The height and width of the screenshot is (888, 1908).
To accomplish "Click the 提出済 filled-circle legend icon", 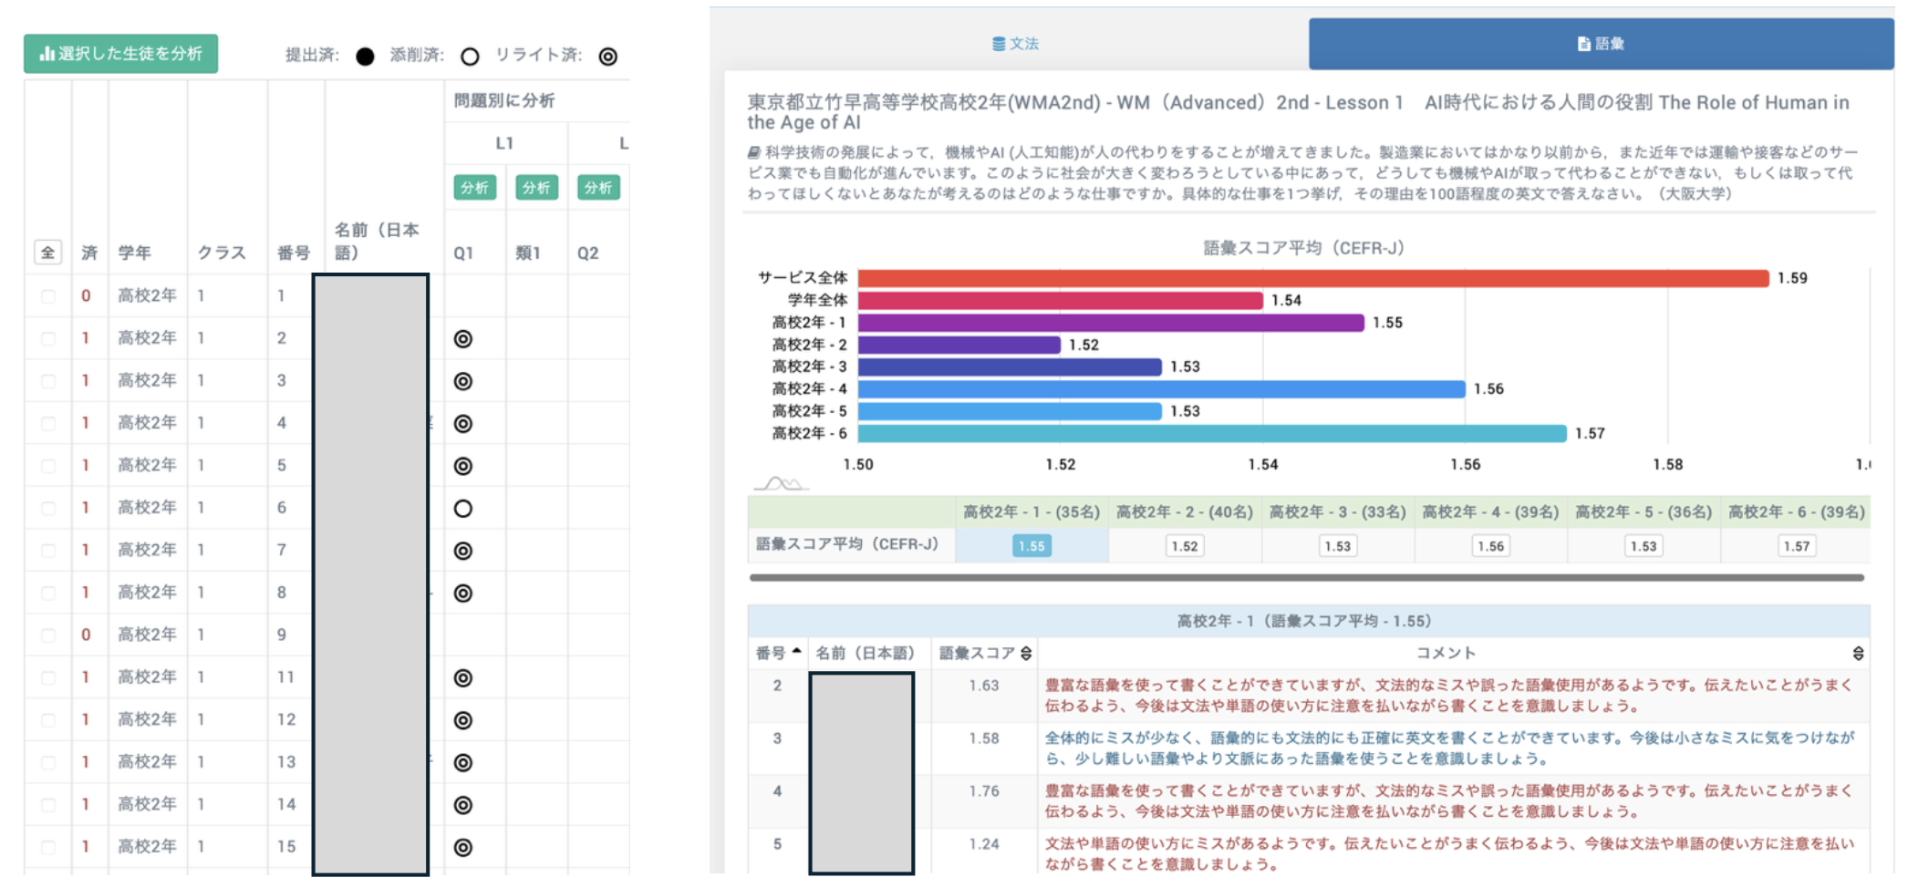I will pos(365,57).
